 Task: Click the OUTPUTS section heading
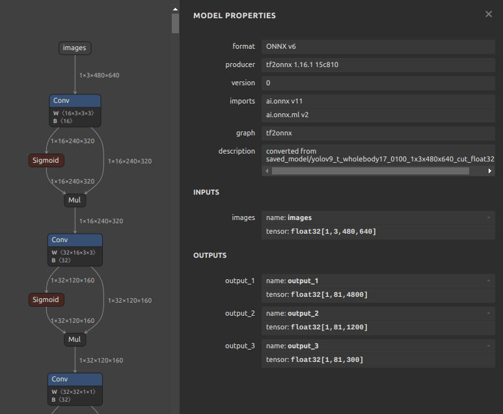coord(210,255)
